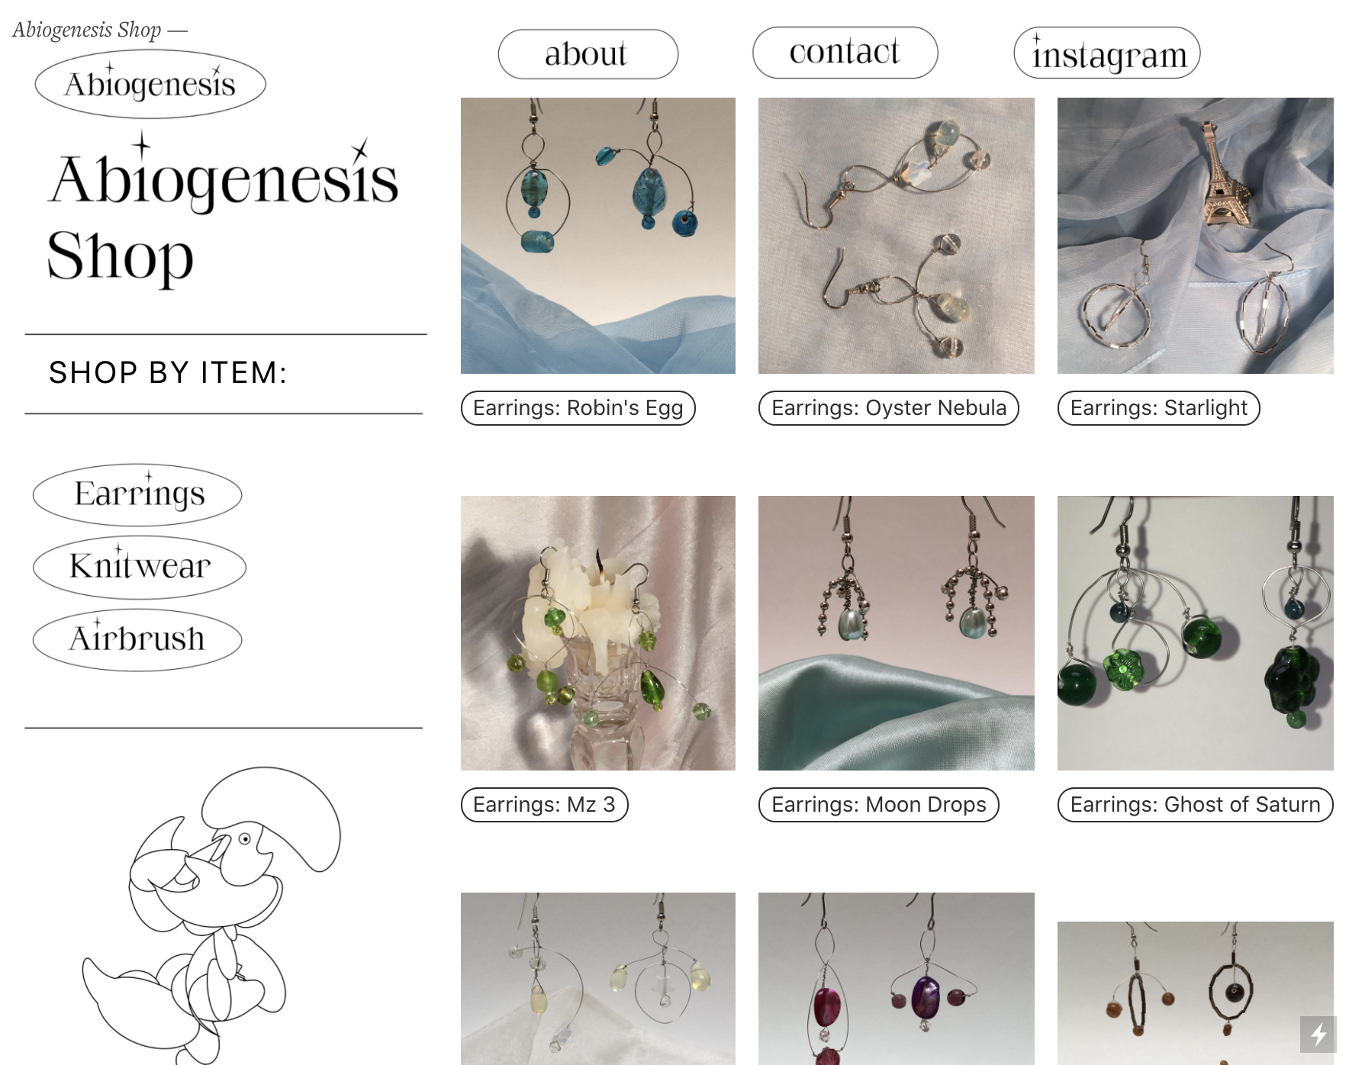Select the Knitwear category
Screen dimensions: 1349x1065
point(140,567)
